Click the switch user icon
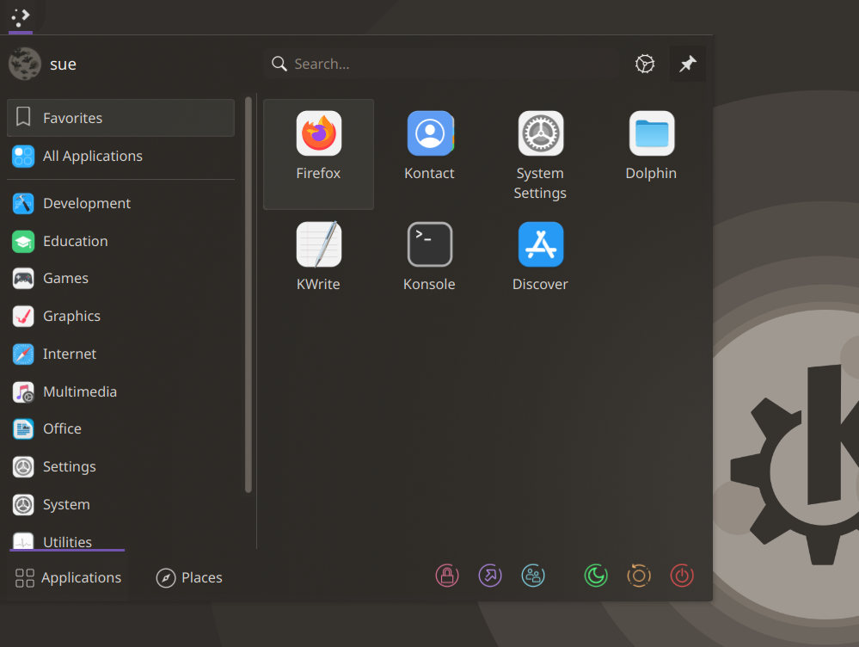The height and width of the screenshot is (647, 859). [x=533, y=576]
